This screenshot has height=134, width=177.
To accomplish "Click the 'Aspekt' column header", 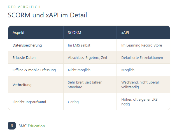I will [x=36, y=33].
